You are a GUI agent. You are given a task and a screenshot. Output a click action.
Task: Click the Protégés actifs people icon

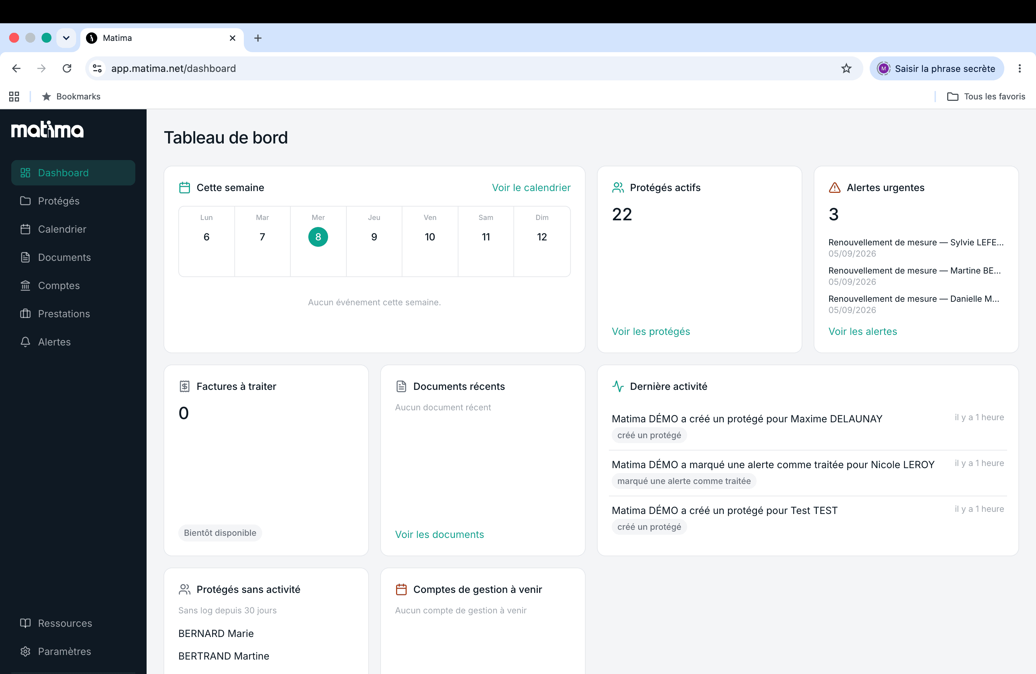pos(618,188)
